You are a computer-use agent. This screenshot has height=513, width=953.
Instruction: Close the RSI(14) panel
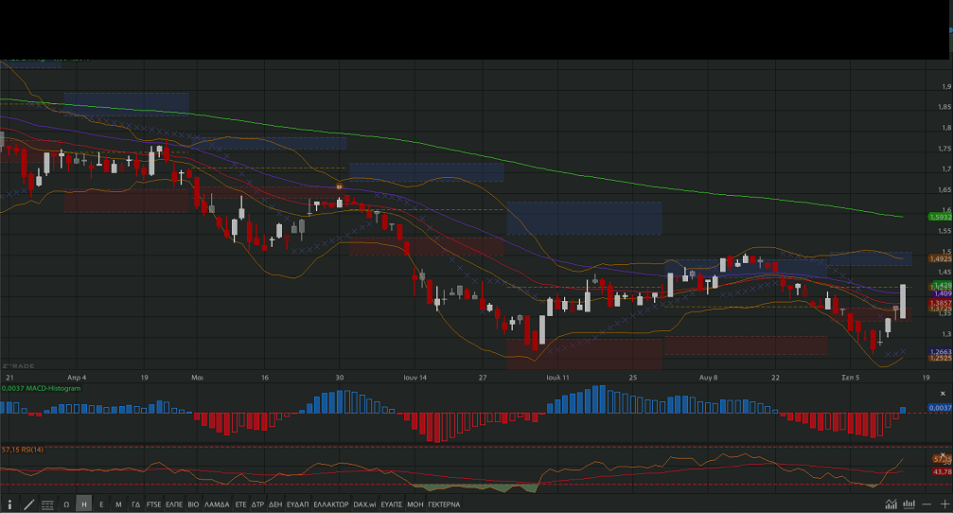coord(943,454)
